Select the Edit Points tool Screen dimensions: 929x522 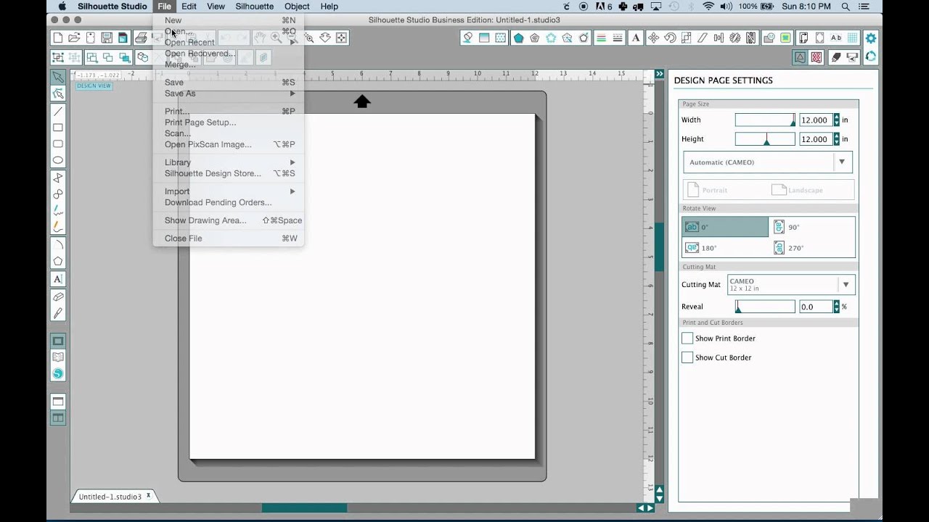(58, 94)
